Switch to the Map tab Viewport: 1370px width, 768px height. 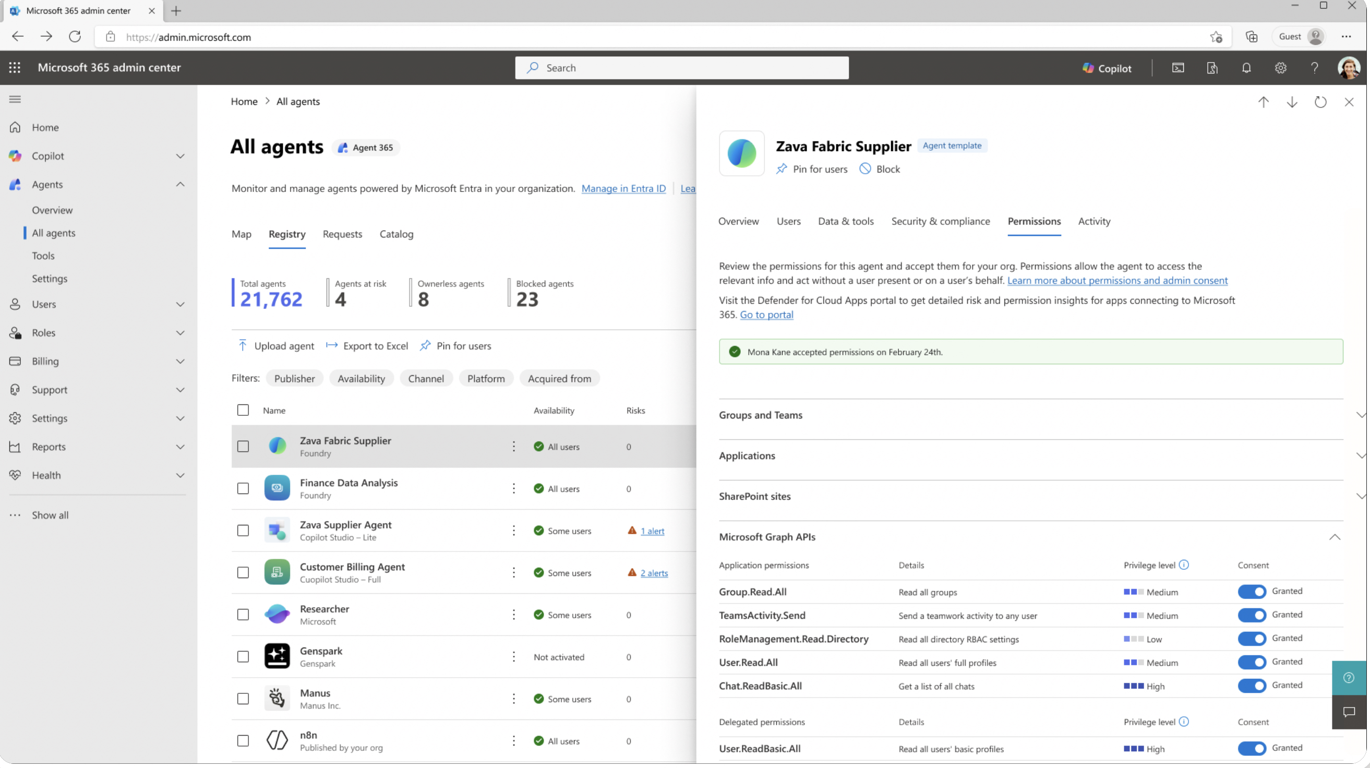tap(242, 234)
